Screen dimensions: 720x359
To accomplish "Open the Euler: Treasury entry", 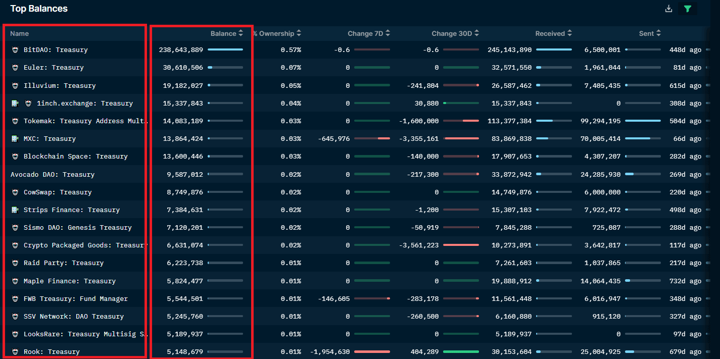I will click(x=54, y=68).
